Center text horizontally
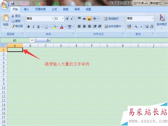The width and height of the screenshot is (168, 126). pos(84,27)
